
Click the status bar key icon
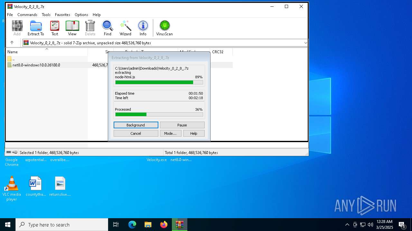(x=15, y=152)
